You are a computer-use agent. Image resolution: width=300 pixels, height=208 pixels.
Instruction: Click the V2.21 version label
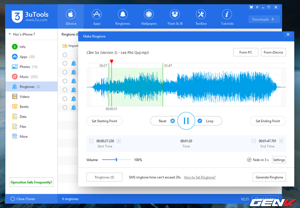[x=245, y=199]
